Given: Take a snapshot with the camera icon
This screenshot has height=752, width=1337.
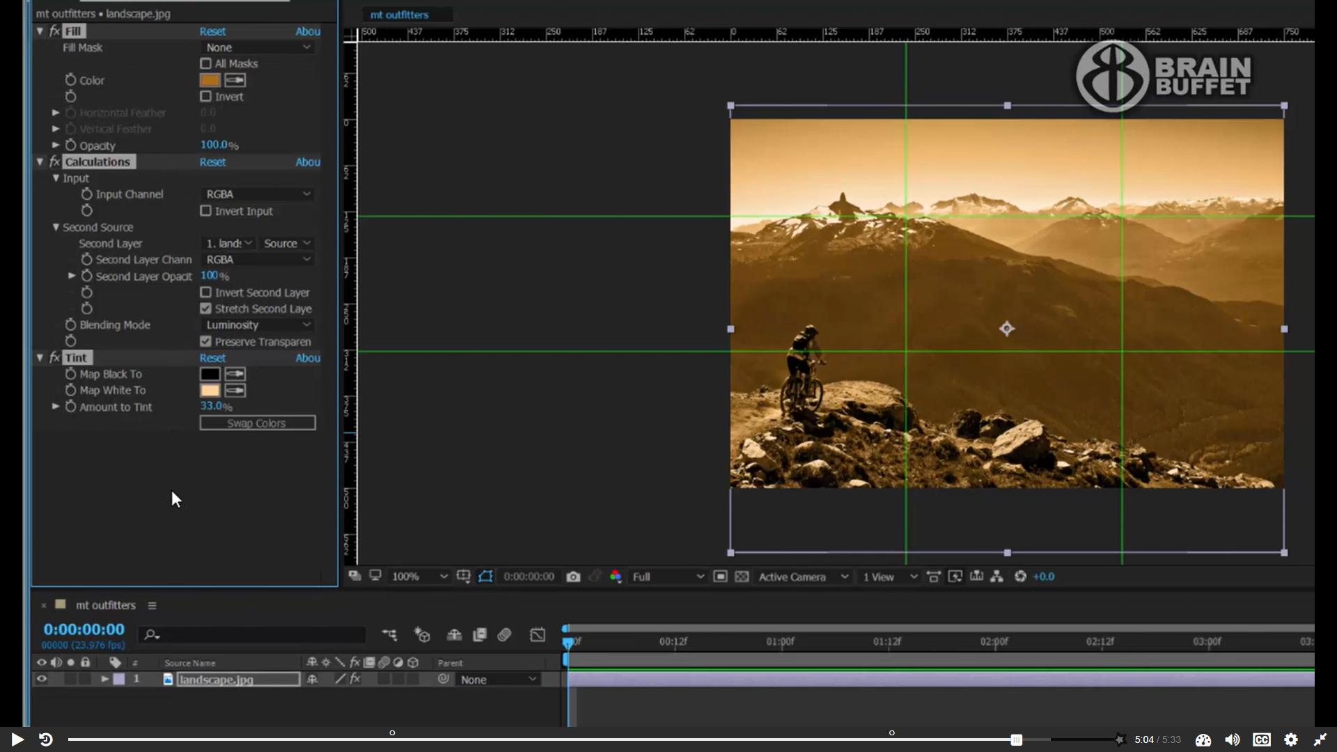Looking at the screenshot, I should 573,577.
